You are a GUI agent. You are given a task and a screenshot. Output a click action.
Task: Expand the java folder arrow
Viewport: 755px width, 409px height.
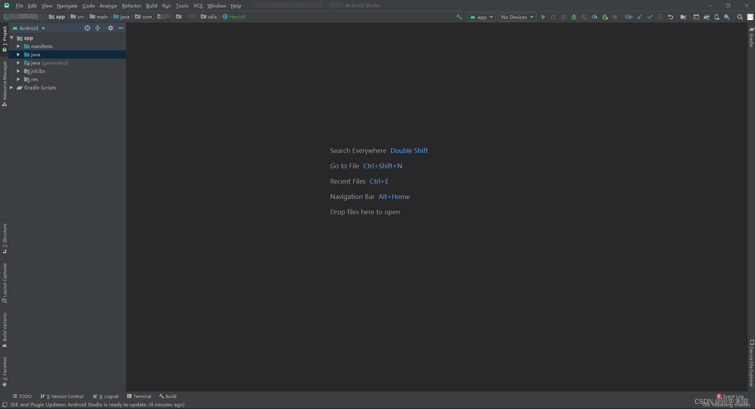point(18,55)
